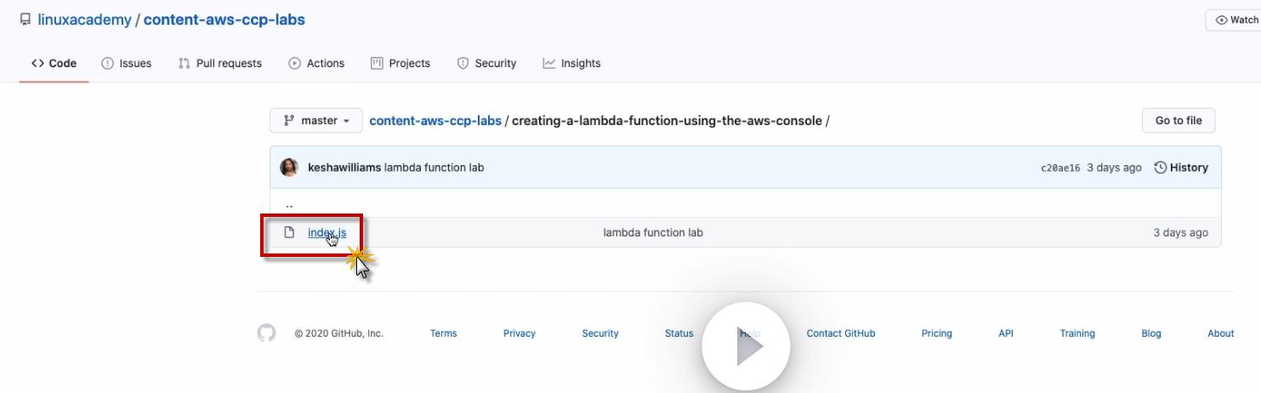This screenshot has height=393, width=1261.
Task: Click the index.js file icon
Action: pos(289,232)
